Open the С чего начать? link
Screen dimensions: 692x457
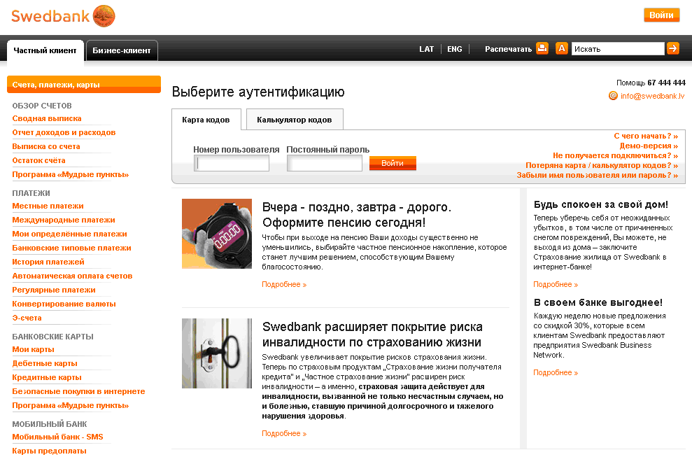(x=646, y=136)
